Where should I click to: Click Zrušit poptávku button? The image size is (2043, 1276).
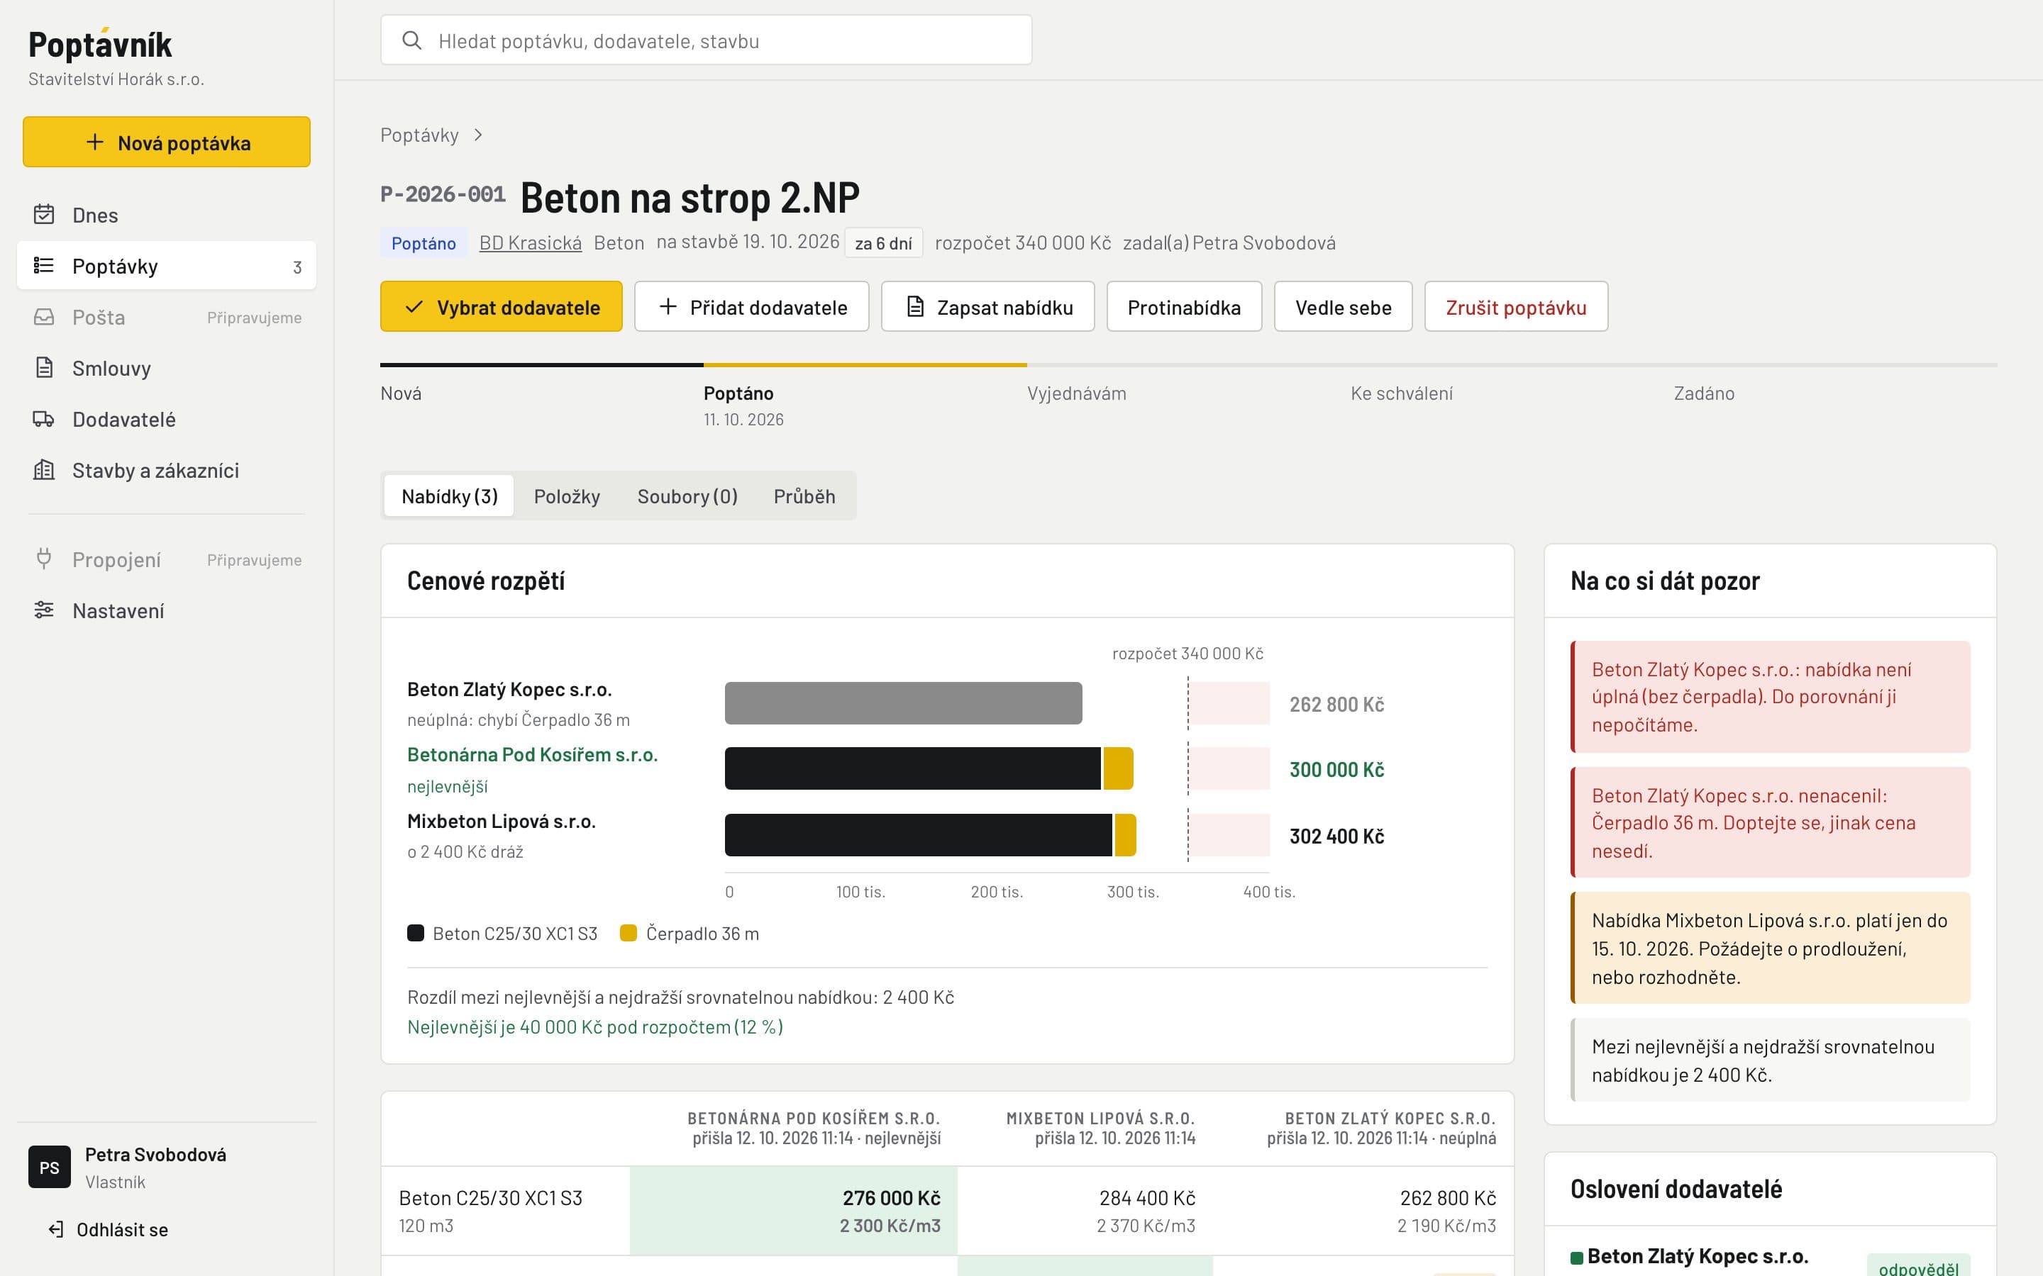coord(1516,306)
